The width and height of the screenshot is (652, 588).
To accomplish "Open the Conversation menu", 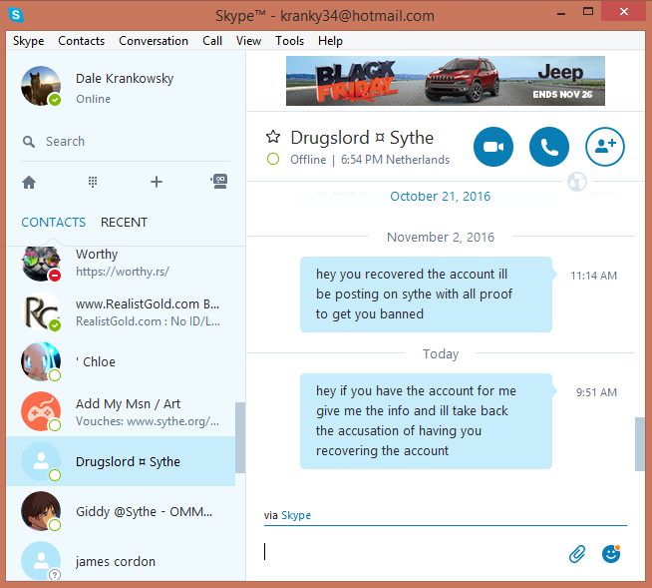I will tap(154, 41).
